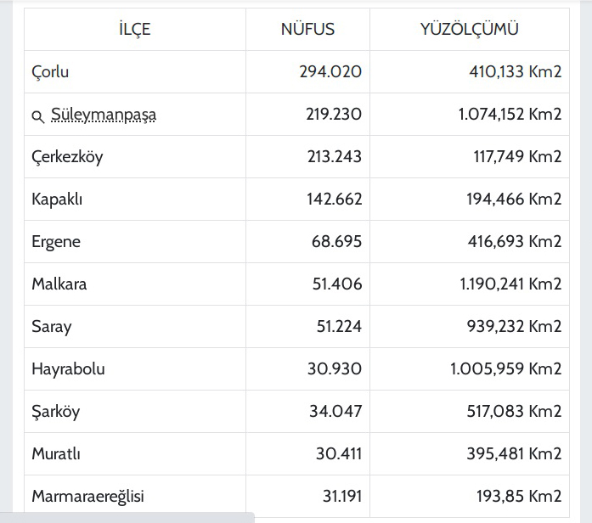Select the İLÇE column header
The width and height of the screenshot is (592, 523).
(135, 30)
